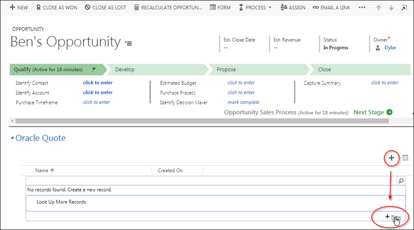Viewport: 414px width, 230px height.
Task: Mark Identify Decision Maker complete
Action: coord(243,102)
